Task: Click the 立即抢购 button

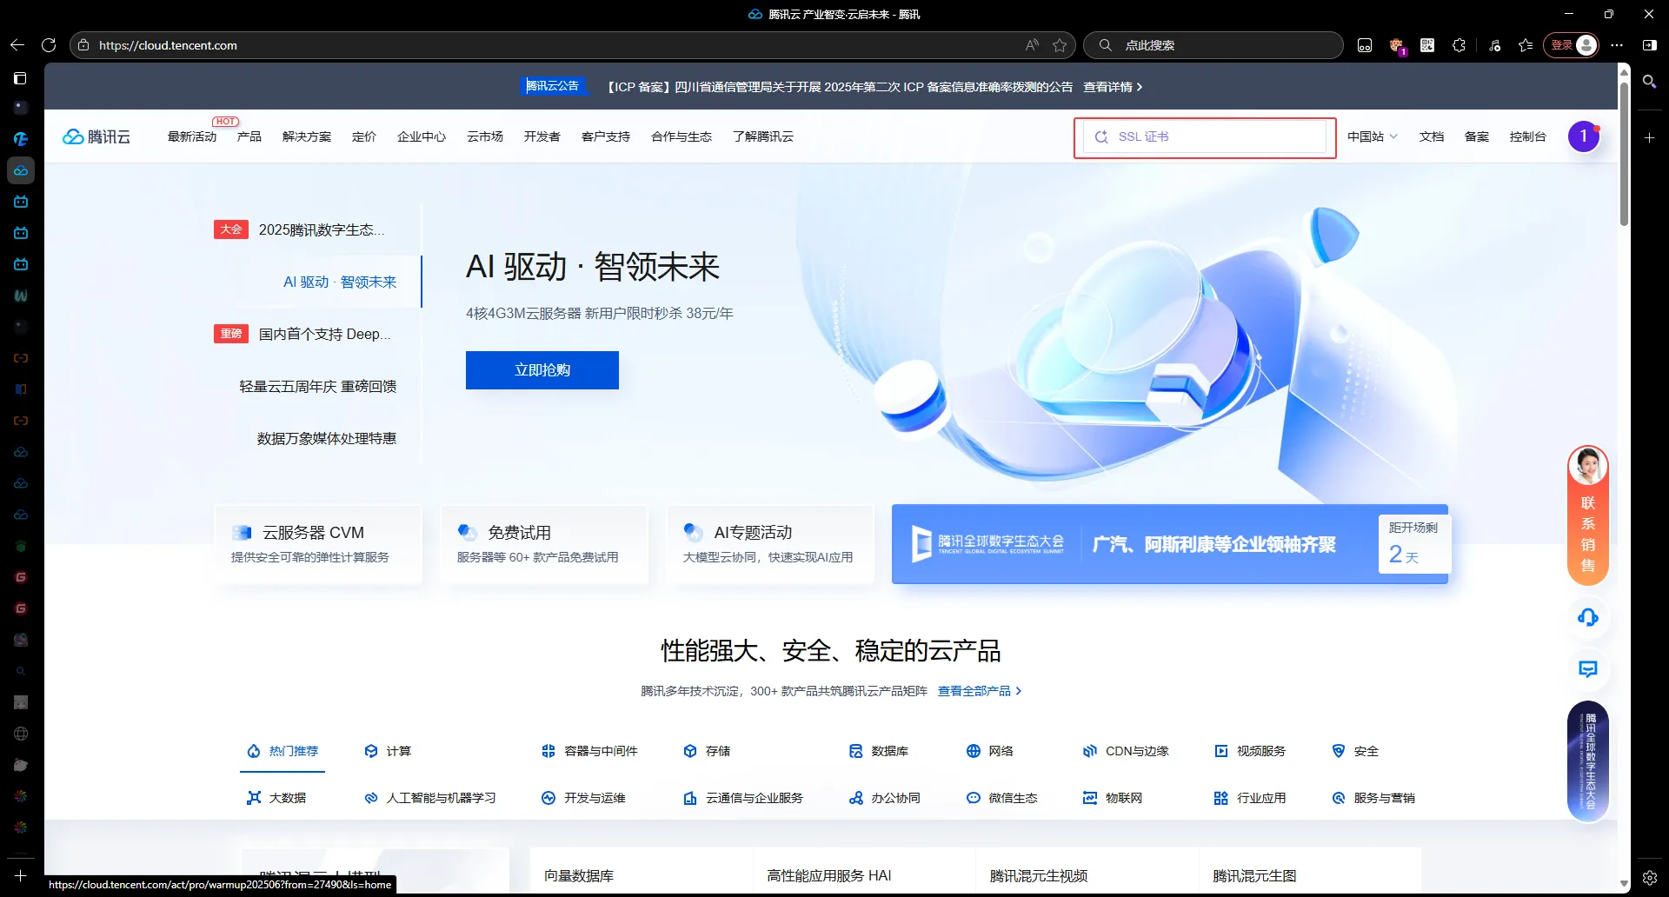Action: [542, 370]
